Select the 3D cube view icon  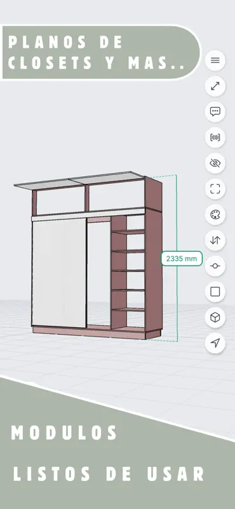[x=215, y=317]
